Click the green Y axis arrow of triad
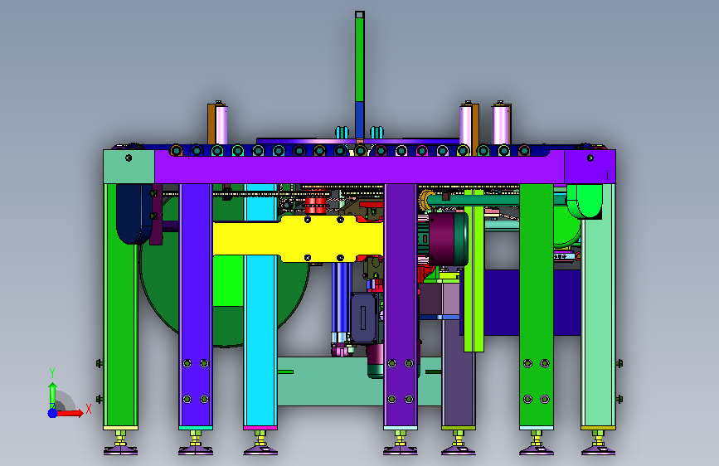This screenshot has width=719, height=466. (52, 395)
